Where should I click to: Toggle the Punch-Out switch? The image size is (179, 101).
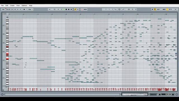coord(123,9)
